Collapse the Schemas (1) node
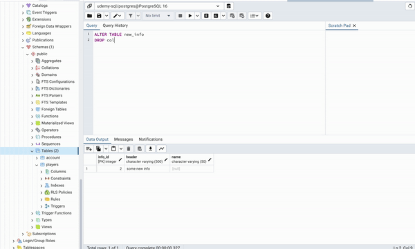This screenshot has width=415, height=249. pyautogui.click(x=23, y=48)
